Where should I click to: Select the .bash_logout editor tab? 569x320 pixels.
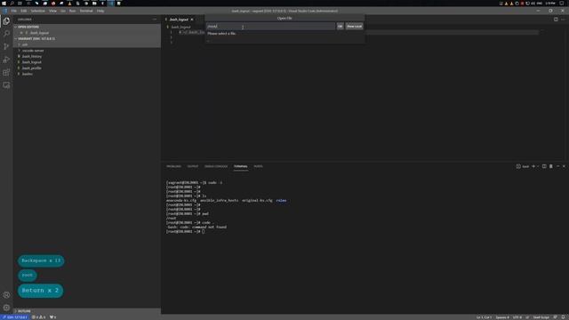tap(179, 20)
